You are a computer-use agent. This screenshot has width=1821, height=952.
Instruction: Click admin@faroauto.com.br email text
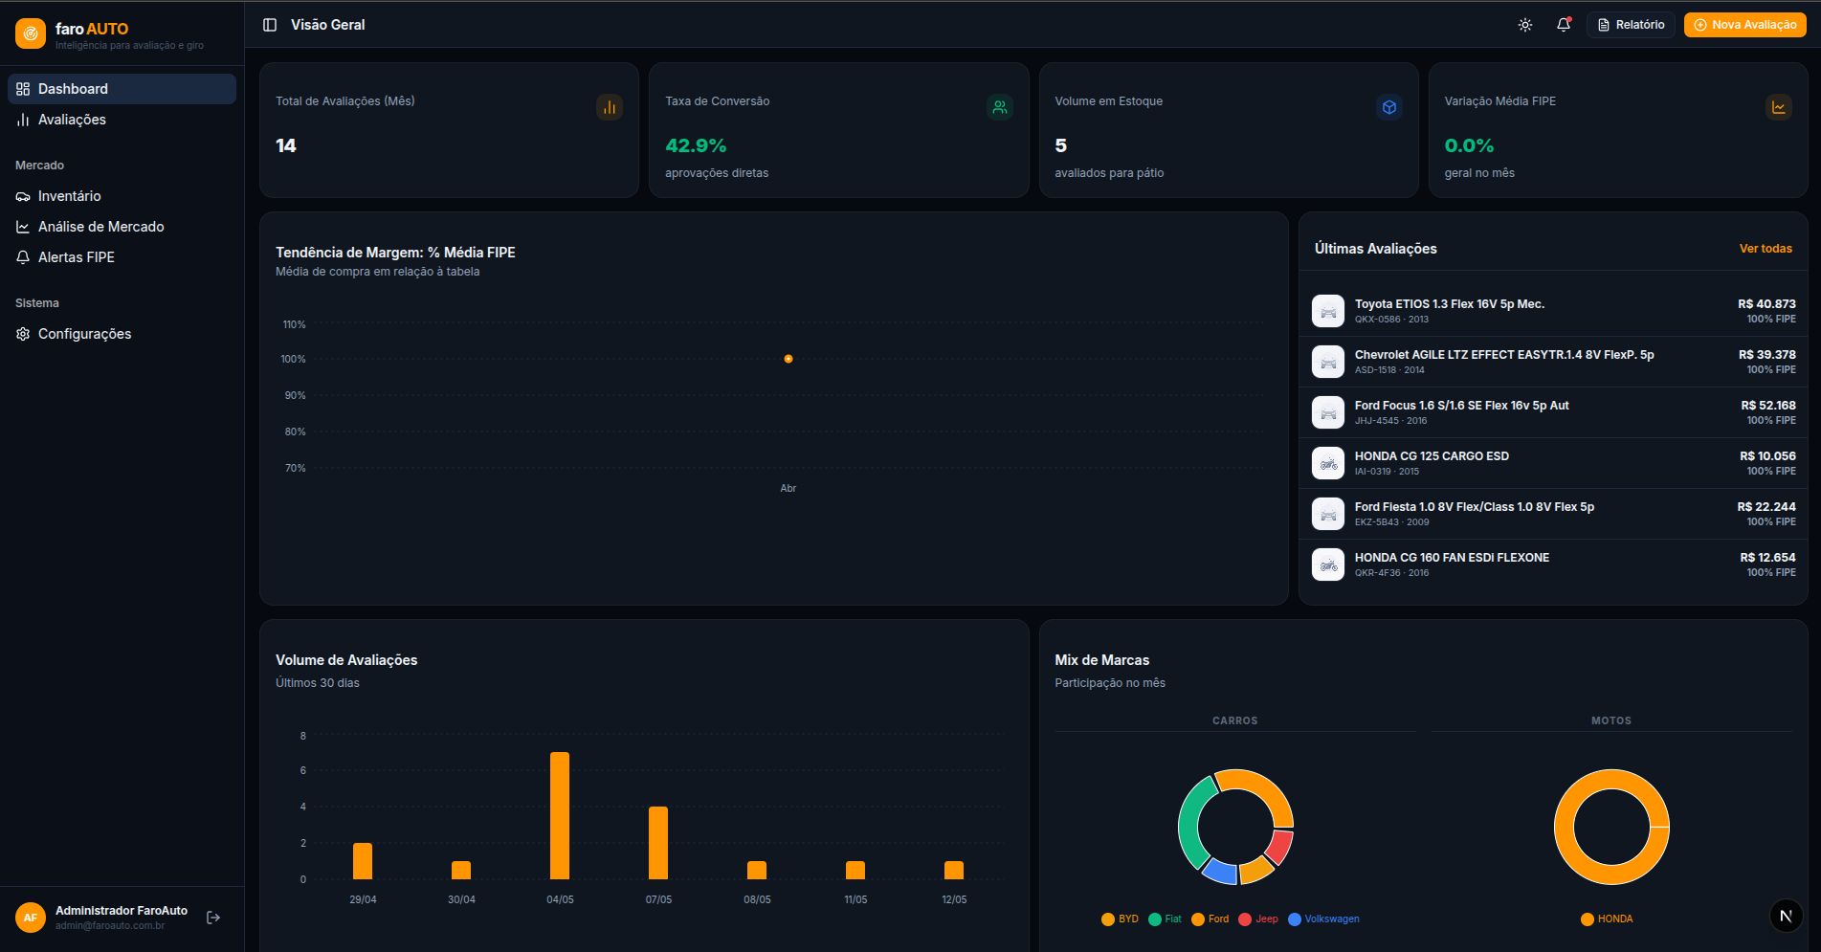pyautogui.click(x=110, y=926)
